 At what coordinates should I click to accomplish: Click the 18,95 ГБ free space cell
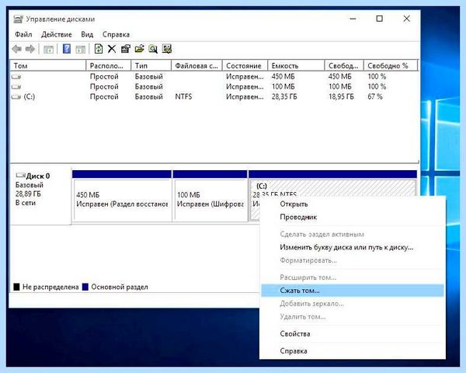[x=341, y=96]
